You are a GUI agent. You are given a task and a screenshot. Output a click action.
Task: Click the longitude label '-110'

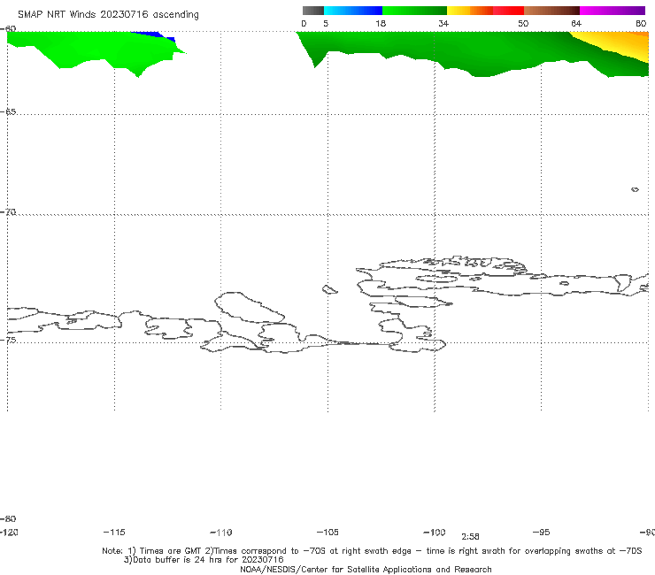point(221,533)
